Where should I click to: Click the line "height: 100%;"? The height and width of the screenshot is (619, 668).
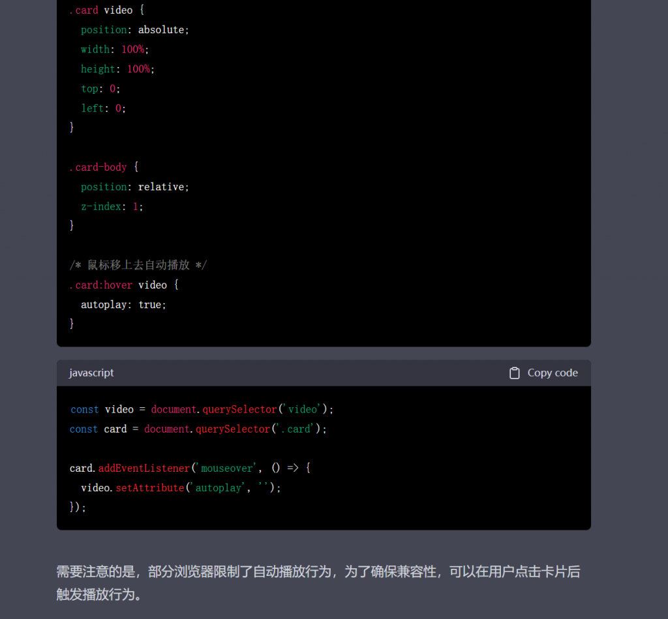tap(117, 69)
